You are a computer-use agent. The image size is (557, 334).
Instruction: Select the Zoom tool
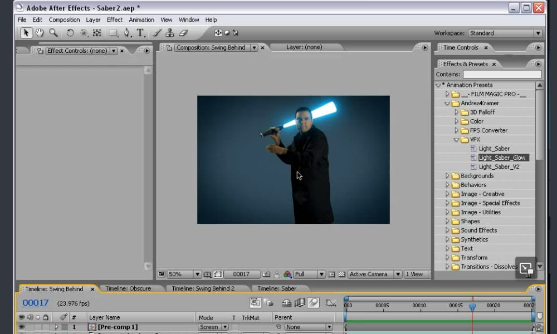point(52,33)
